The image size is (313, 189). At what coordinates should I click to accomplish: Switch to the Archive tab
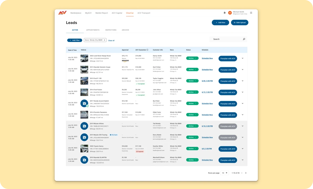tap(125, 30)
